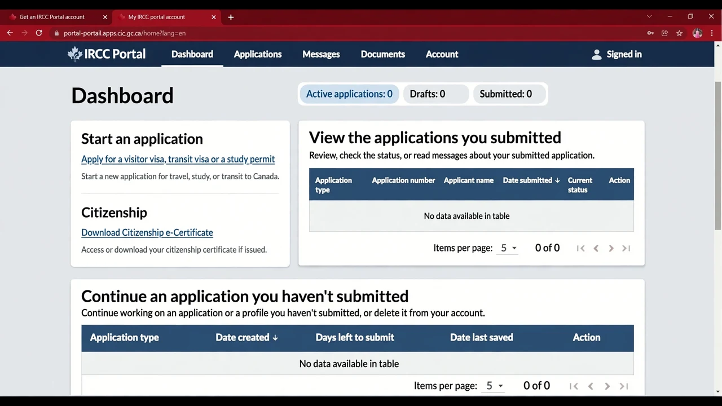The image size is (722, 406).
Task: Click the browser forward arrow
Action: pyautogui.click(x=24, y=33)
